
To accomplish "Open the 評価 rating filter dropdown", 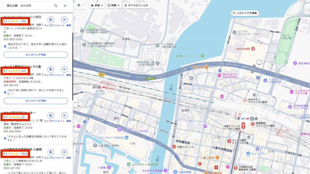I will click(x=97, y=5).
